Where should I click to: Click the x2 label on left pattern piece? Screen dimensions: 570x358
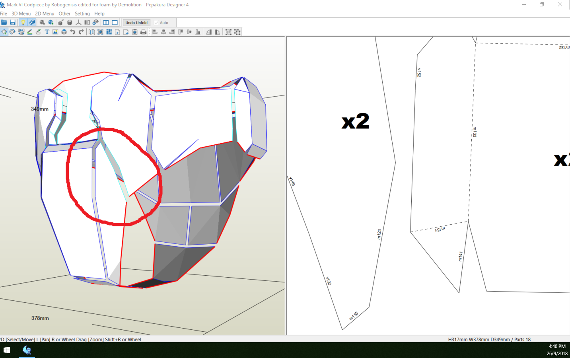pos(356,121)
